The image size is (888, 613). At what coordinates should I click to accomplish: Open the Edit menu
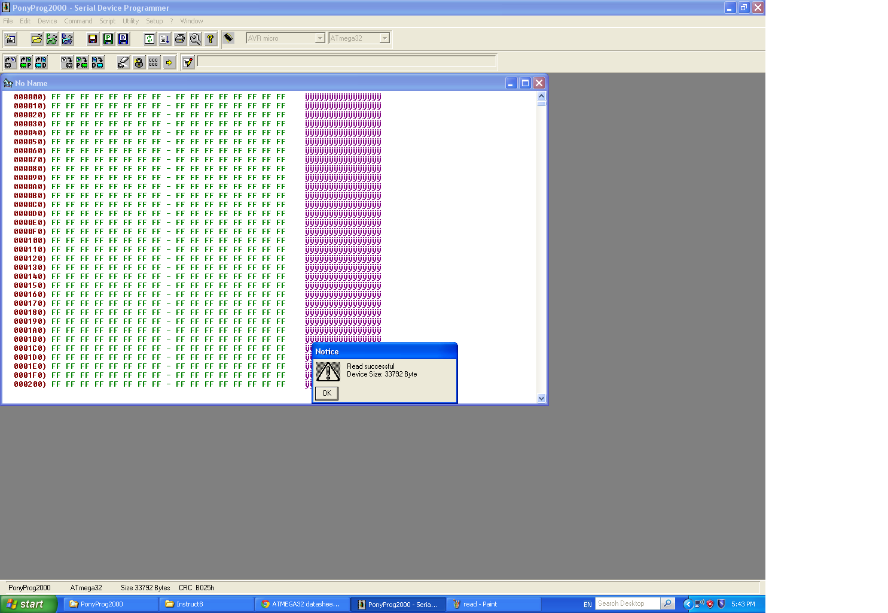tap(25, 21)
